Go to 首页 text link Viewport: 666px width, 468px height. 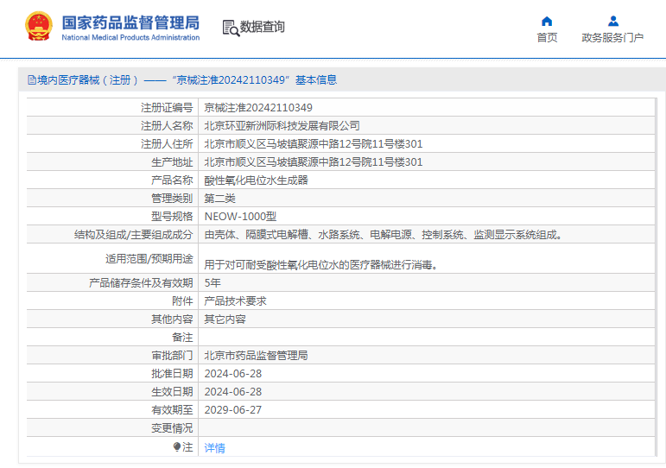(x=547, y=38)
